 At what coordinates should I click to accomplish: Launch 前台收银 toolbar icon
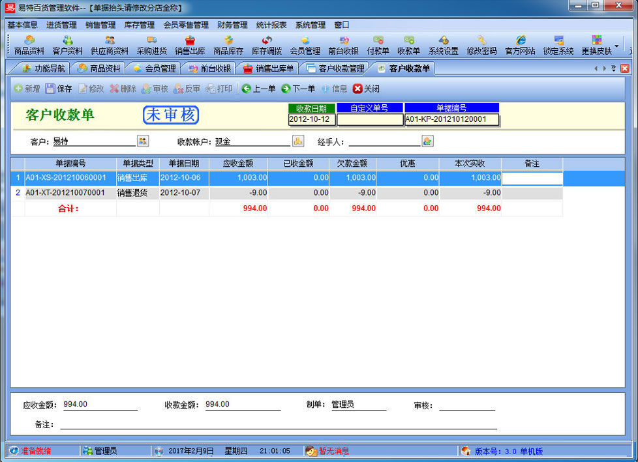[x=343, y=45]
